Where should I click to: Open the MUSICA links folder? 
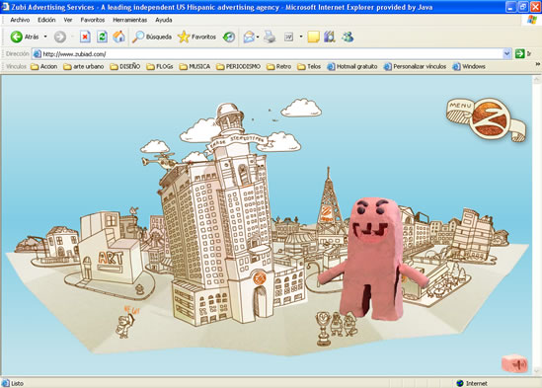[194, 66]
